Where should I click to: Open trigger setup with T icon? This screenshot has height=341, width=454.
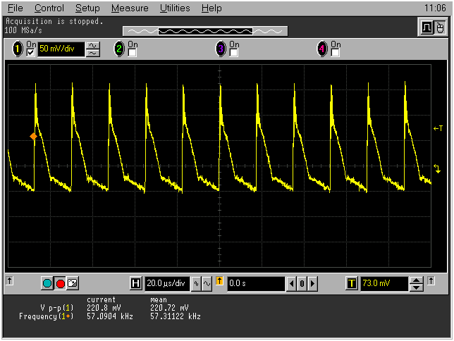[x=352, y=283]
